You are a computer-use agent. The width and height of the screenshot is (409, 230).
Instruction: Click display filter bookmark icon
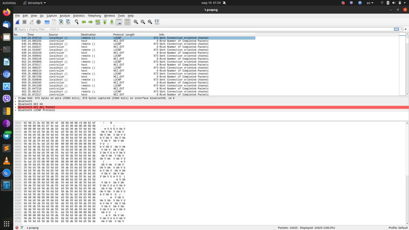pyautogui.click(x=16, y=29)
